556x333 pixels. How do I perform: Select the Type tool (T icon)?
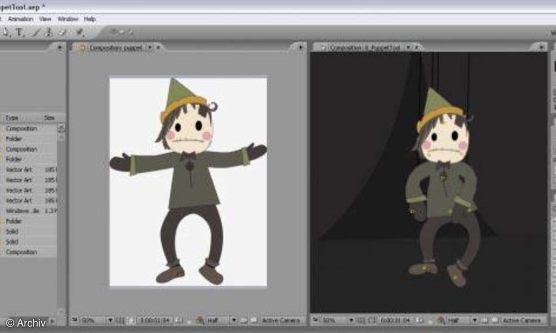[19, 32]
